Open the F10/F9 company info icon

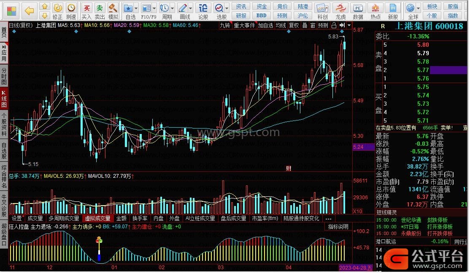coord(146,11)
